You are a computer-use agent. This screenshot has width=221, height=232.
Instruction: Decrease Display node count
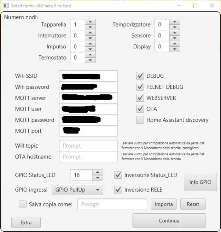(x=175, y=49)
